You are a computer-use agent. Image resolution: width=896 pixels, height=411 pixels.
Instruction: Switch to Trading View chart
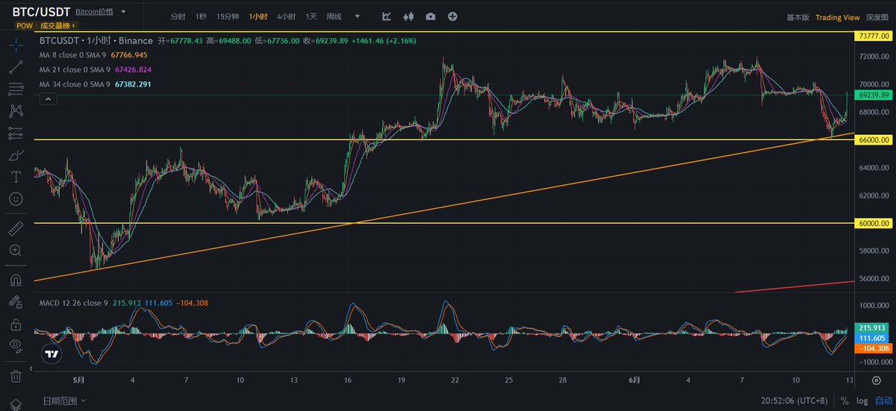[x=838, y=17]
